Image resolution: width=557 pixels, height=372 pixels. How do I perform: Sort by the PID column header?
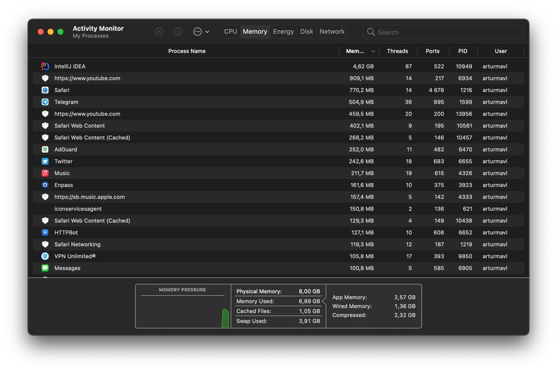point(463,51)
